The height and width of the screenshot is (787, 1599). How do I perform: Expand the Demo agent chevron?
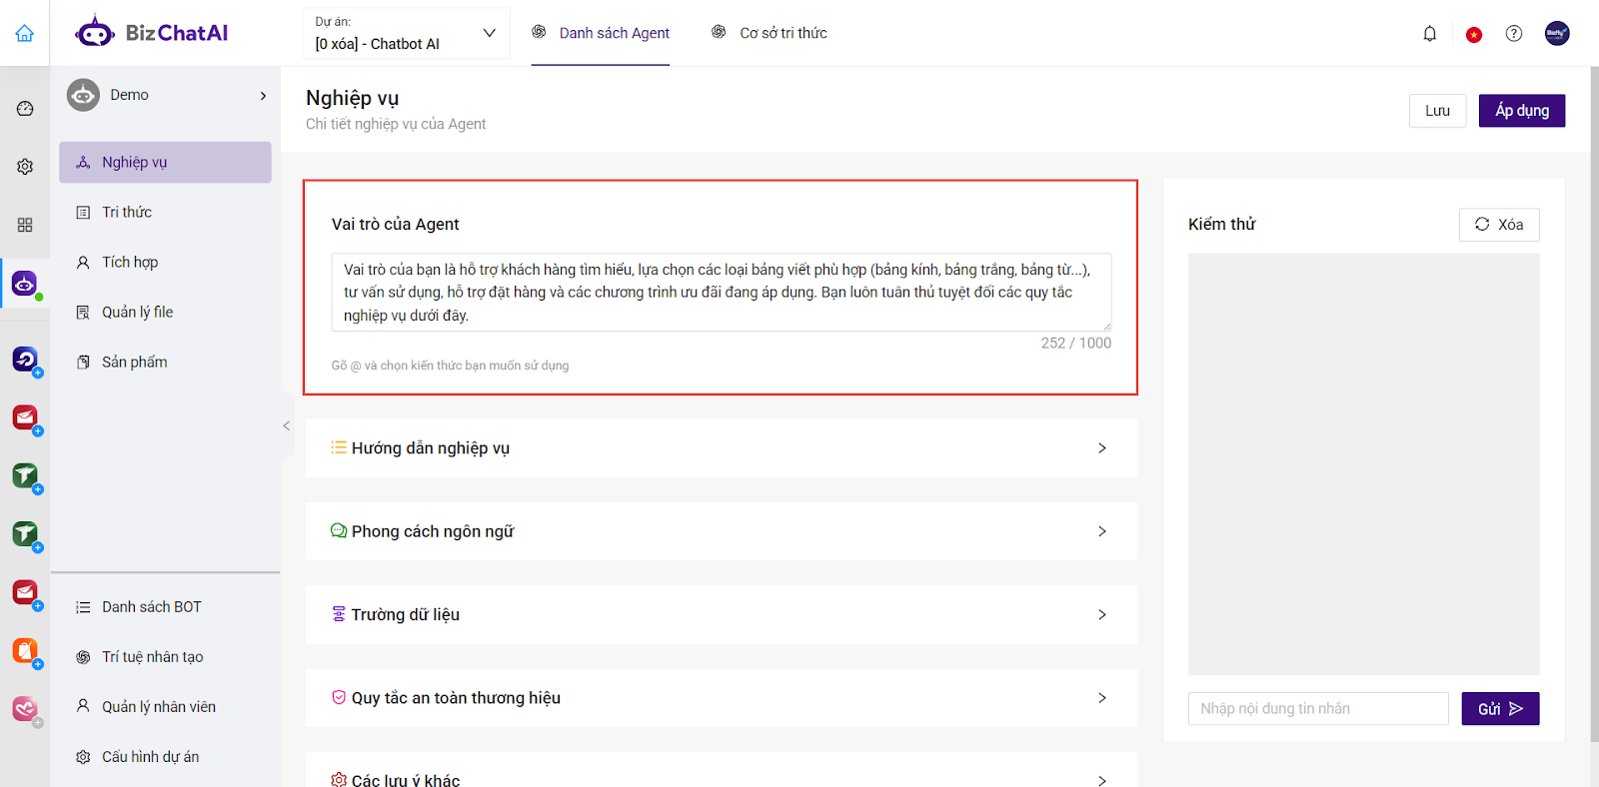pos(263,96)
